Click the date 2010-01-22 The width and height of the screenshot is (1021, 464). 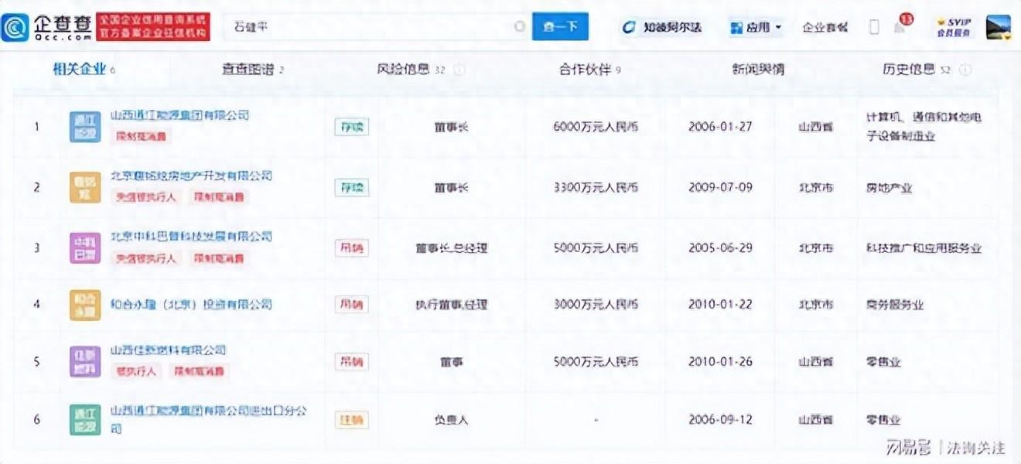coord(720,305)
